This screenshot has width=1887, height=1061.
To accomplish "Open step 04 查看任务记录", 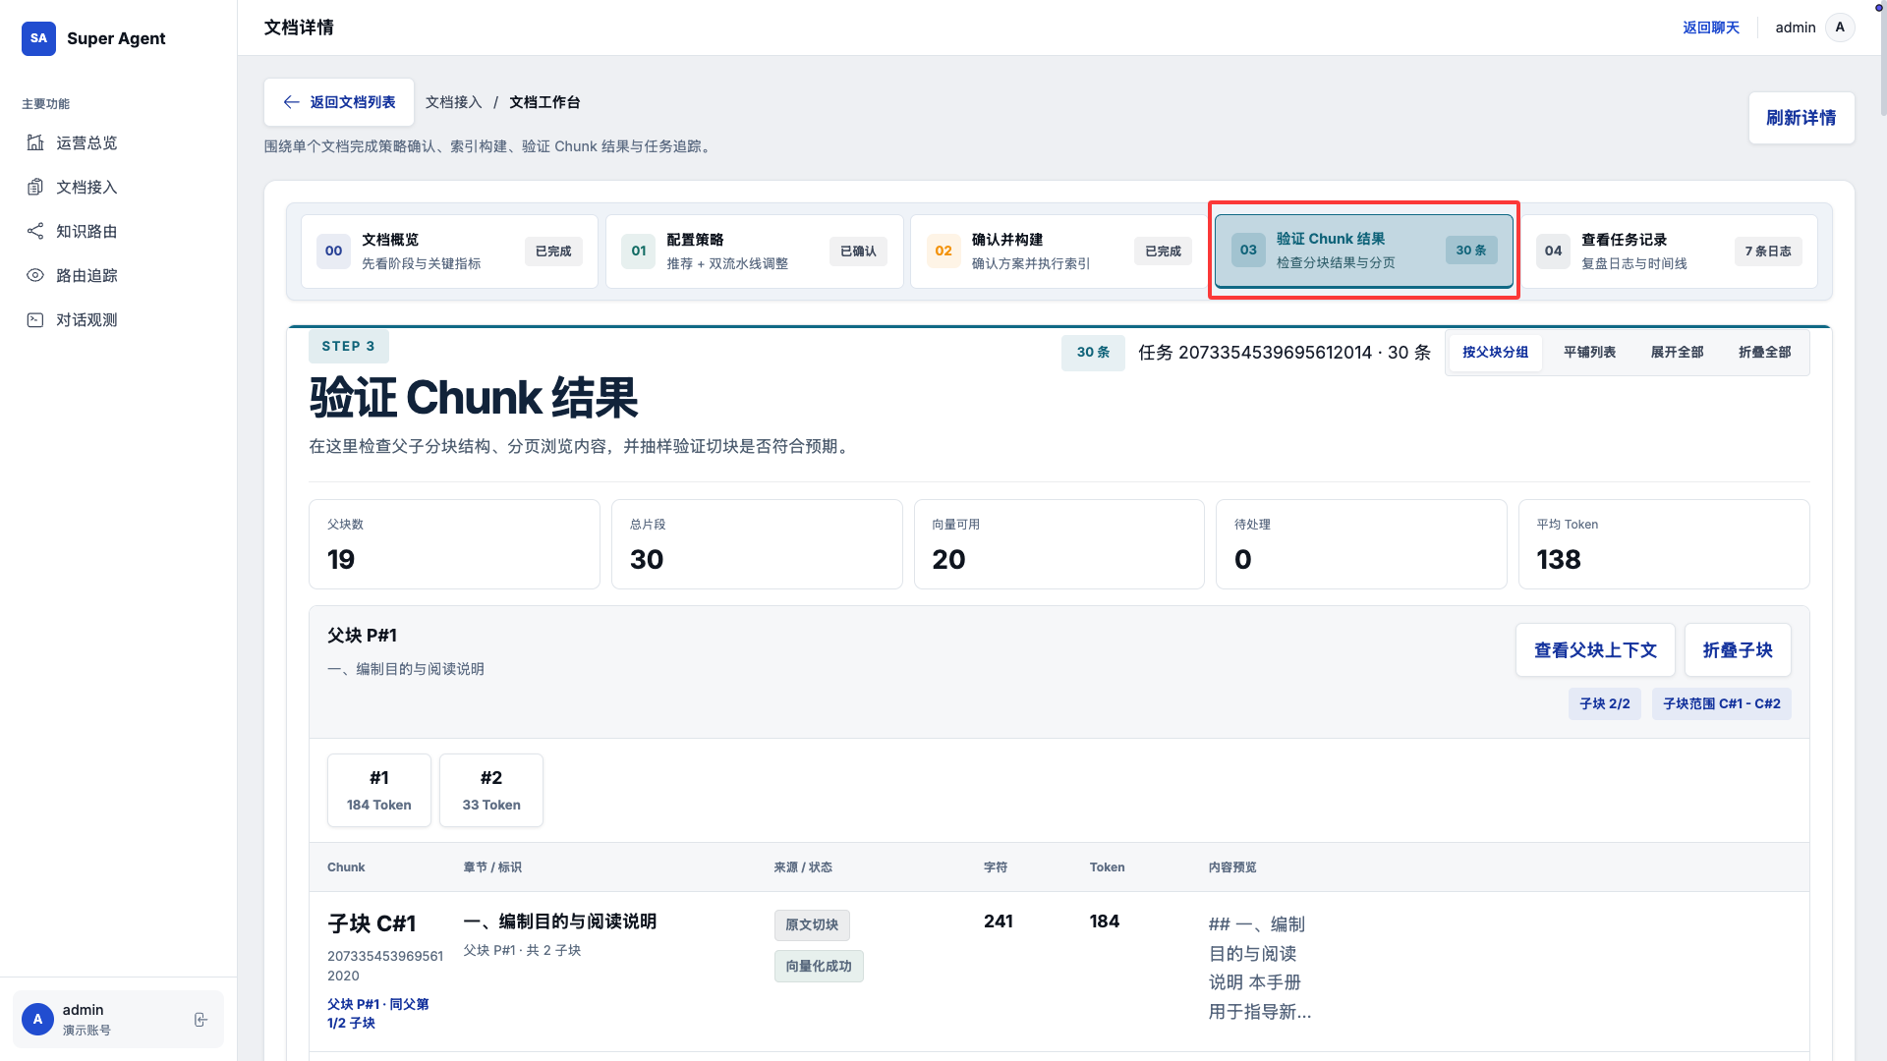I will click(x=1668, y=251).
